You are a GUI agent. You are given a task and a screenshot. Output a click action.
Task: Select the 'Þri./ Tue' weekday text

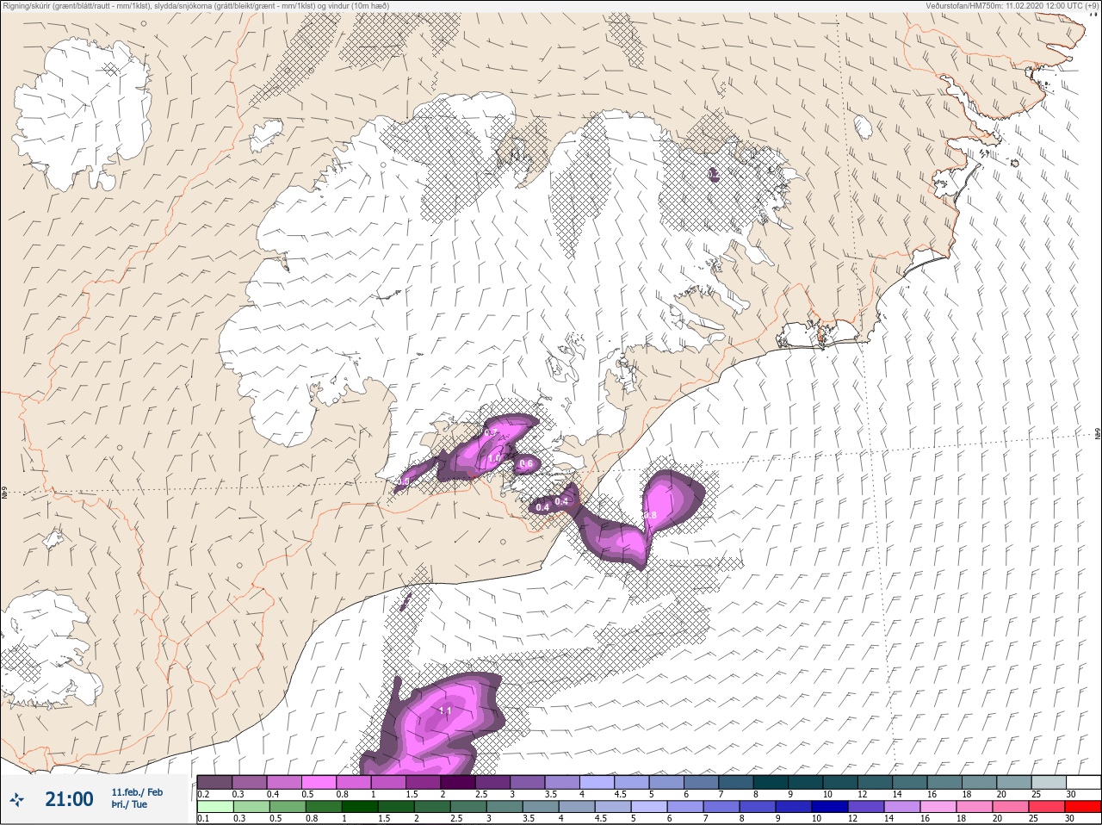click(129, 805)
